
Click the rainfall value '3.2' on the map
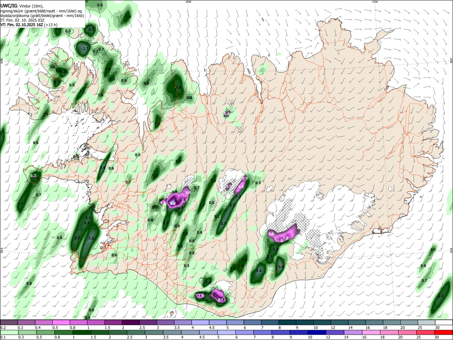pyautogui.click(x=91, y=238)
